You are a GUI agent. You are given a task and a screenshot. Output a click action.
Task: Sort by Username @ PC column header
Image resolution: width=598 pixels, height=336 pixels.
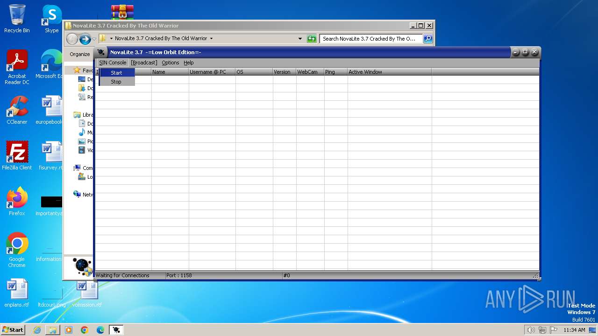click(x=212, y=72)
